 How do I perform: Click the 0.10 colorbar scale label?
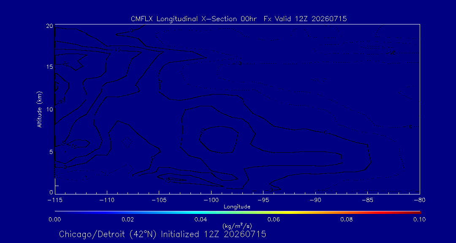419,219
